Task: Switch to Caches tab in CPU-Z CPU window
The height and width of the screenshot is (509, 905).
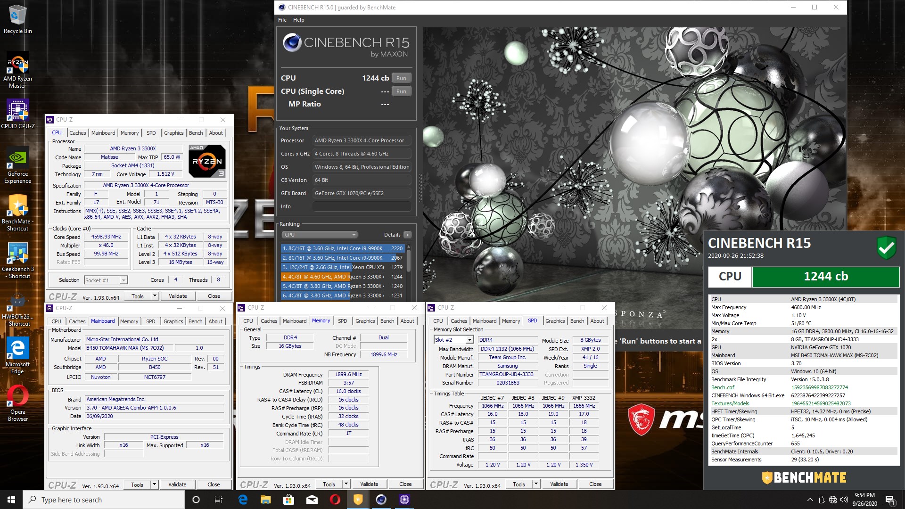Action: (x=78, y=133)
